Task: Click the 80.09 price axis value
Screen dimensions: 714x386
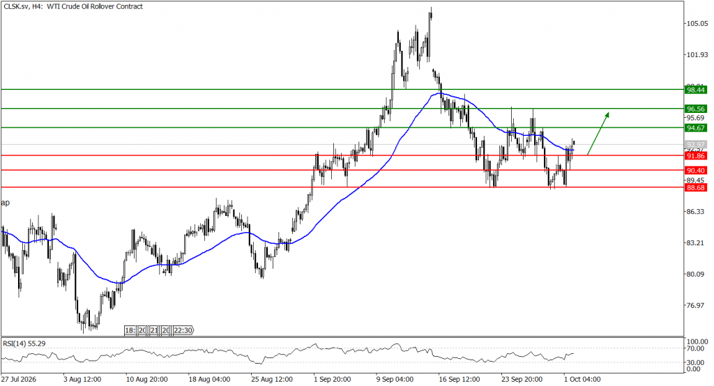Action: (x=696, y=274)
